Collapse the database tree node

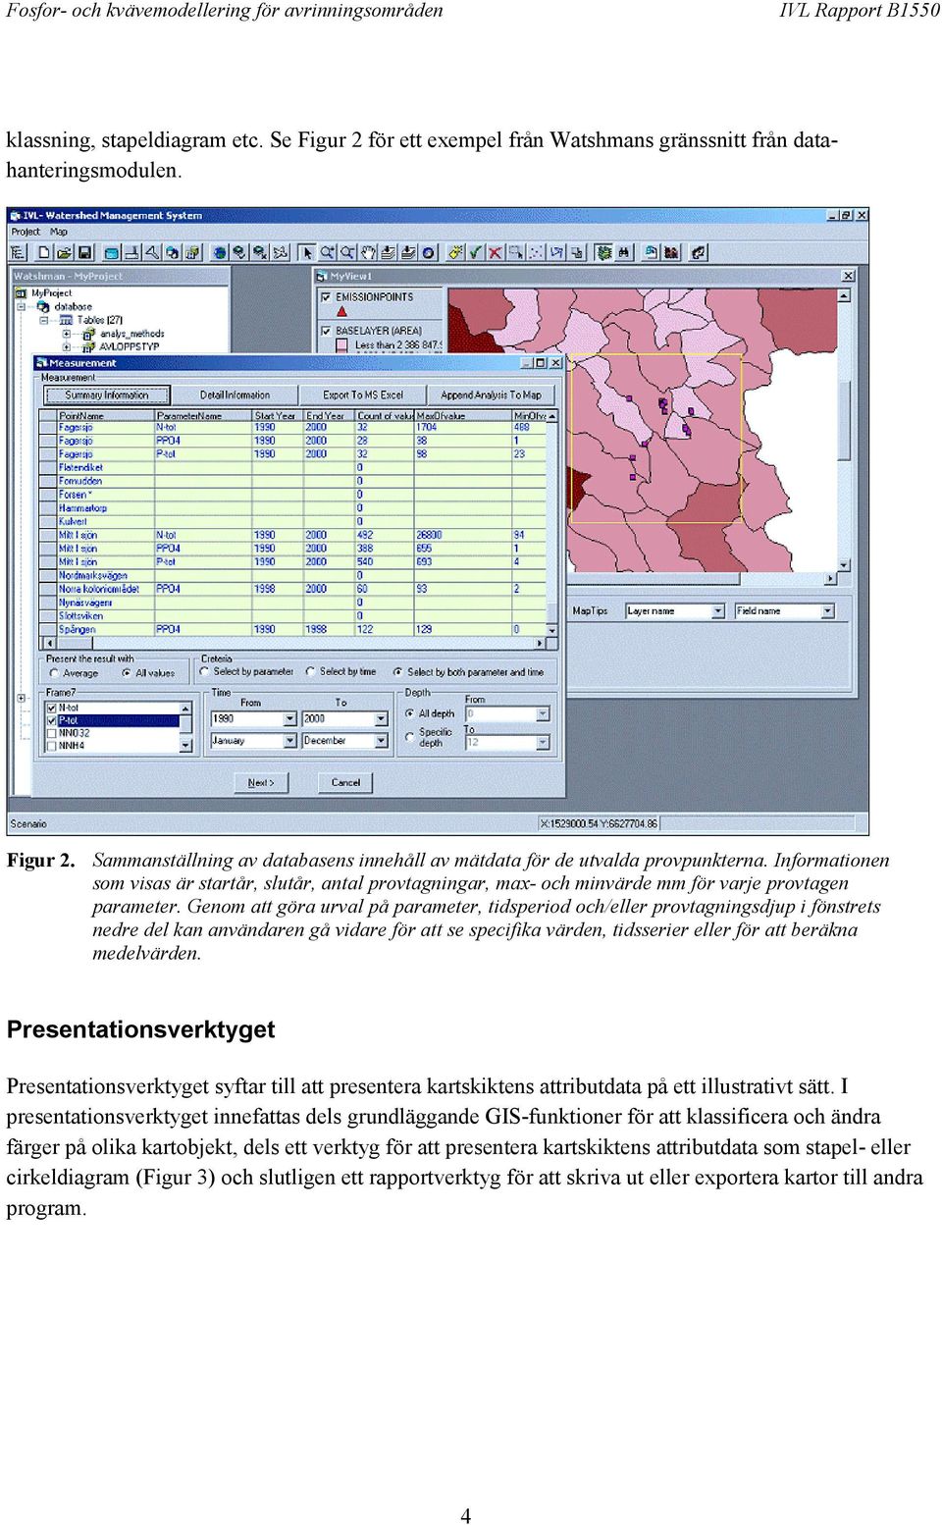point(21,306)
